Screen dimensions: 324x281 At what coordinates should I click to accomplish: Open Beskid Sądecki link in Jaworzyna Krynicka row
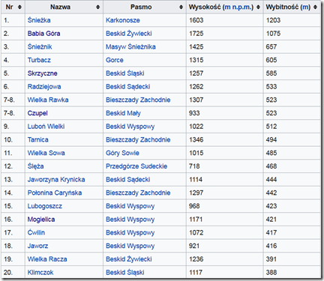pyautogui.click(x=128, y=179)
